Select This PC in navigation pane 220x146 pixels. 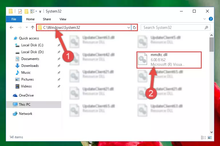33,105
